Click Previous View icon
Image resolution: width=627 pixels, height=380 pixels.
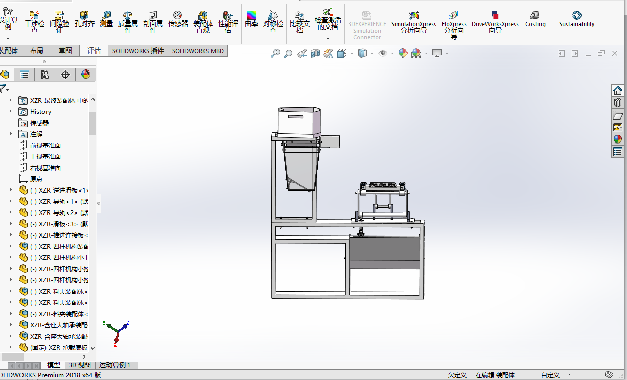(302, 53)
